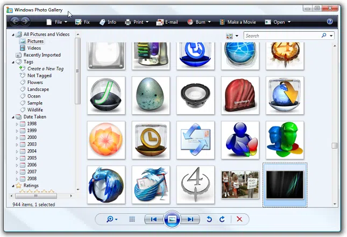347x237 pixels.
Task: Go to previous image button
Action: tap(154, 219)
